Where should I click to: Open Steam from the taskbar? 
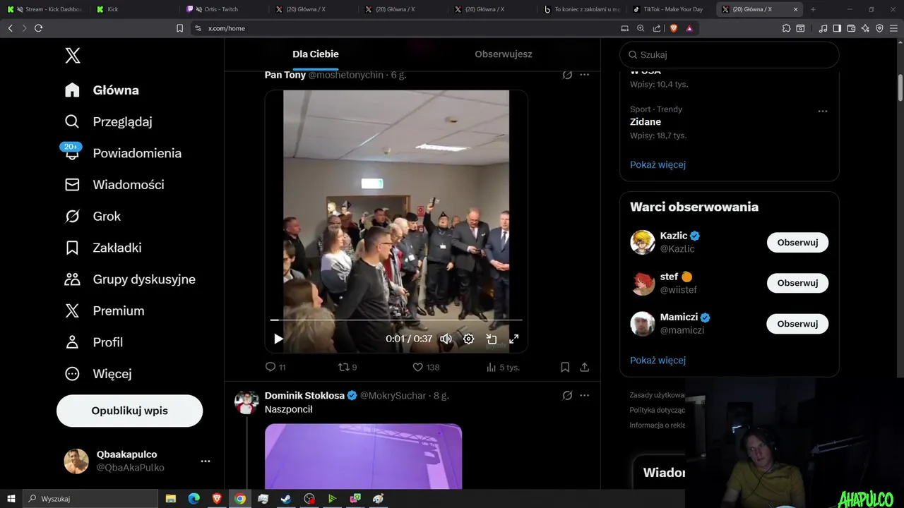[286, 499]
